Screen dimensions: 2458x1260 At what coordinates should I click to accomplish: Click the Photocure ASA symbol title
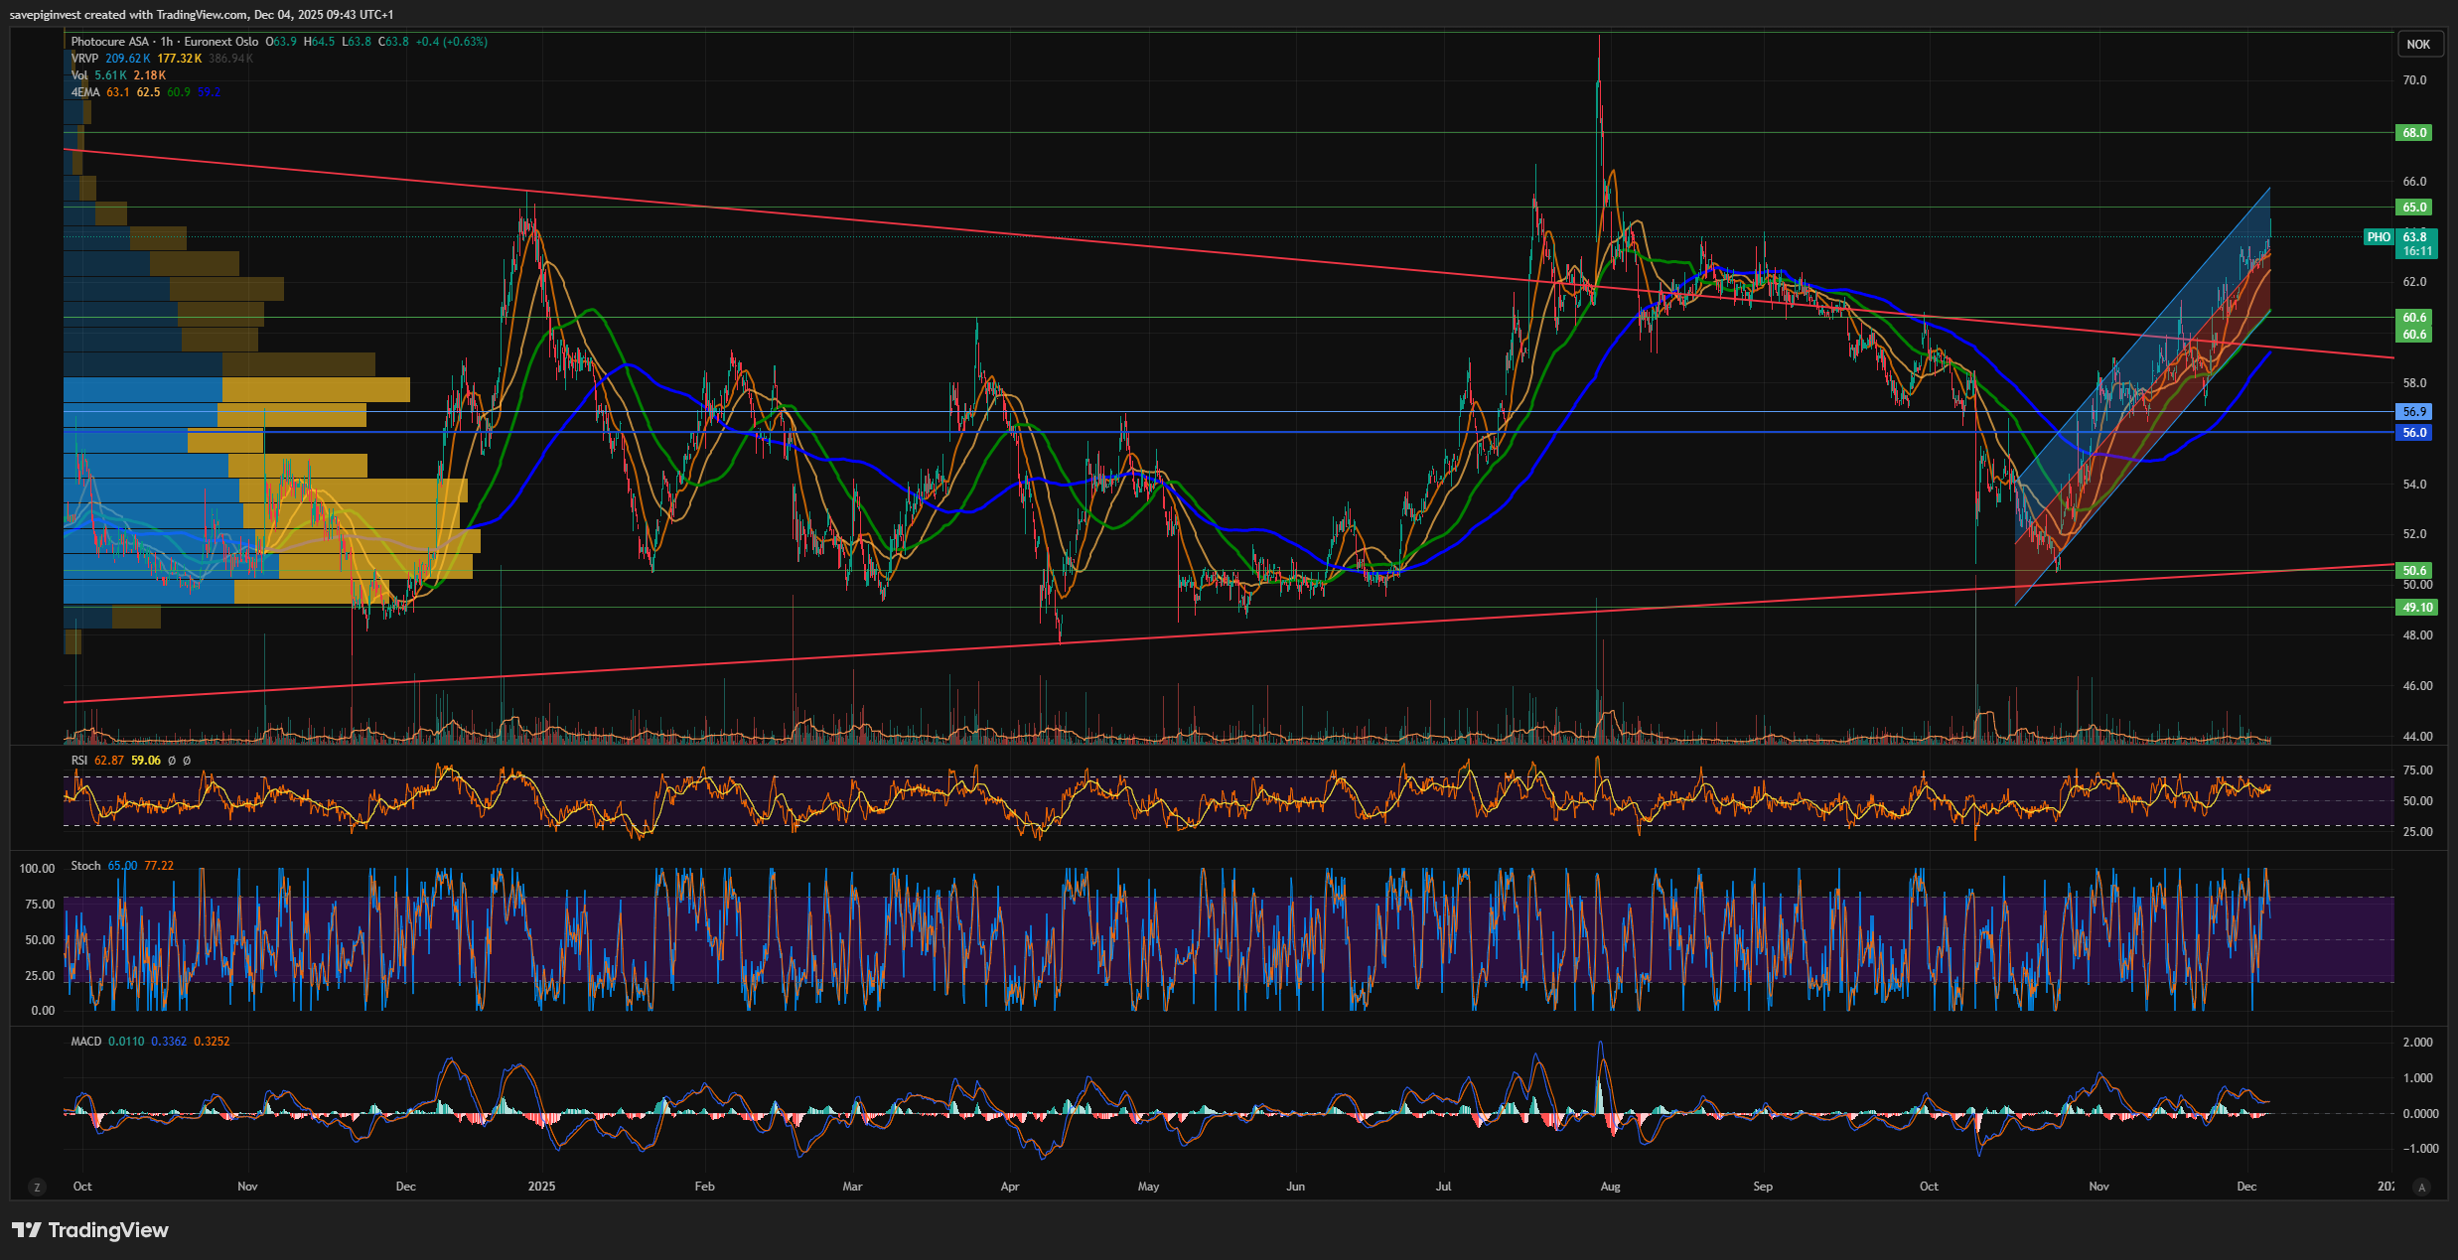point(109,42)
